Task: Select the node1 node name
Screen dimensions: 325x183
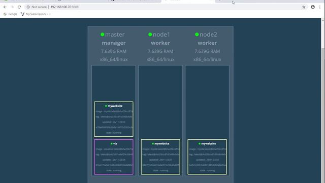Action: 161,35
